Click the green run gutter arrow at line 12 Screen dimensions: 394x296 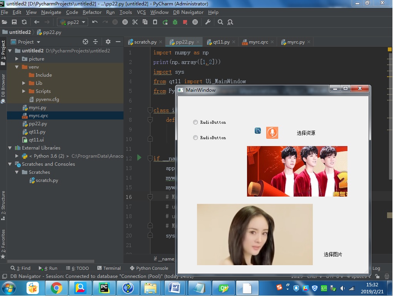[x=139, y=158]
